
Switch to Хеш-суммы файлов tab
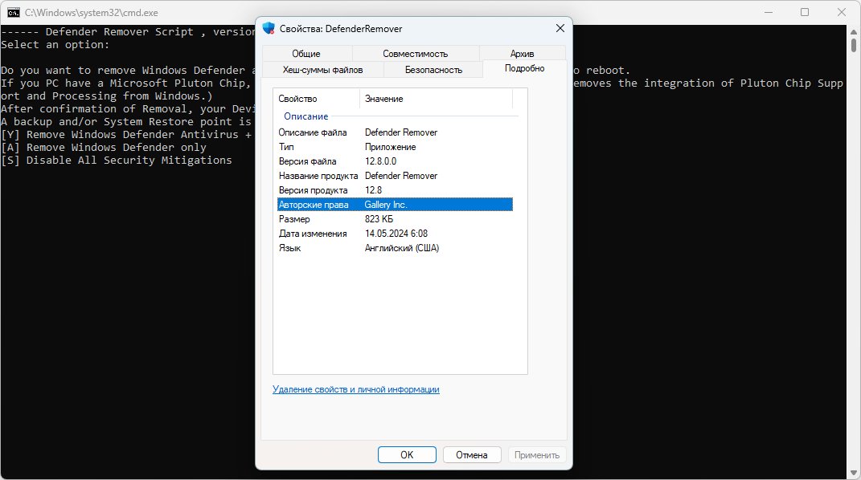click(323, 70)
